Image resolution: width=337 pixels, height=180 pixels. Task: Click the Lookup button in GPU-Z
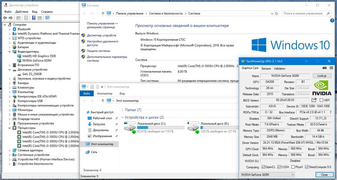click(x=322, y=76)
